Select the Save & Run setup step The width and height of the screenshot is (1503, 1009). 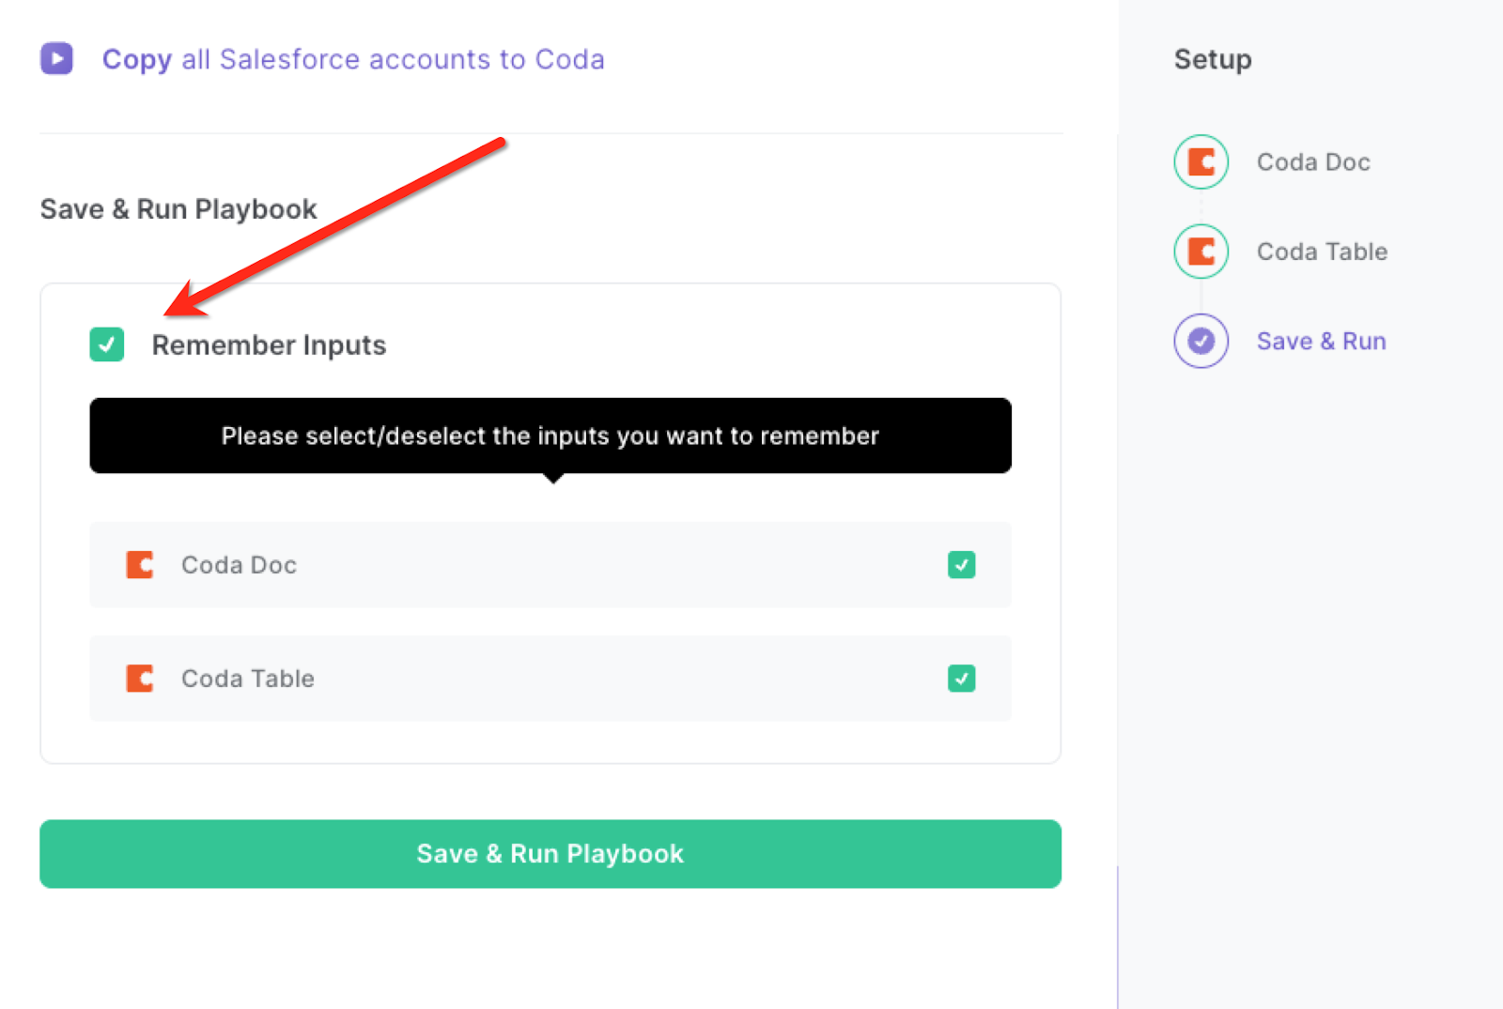point(1321,341)
